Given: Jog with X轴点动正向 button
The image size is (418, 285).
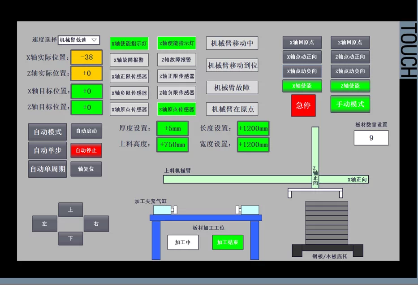Looking at the screenshot, I should point(302,57).
